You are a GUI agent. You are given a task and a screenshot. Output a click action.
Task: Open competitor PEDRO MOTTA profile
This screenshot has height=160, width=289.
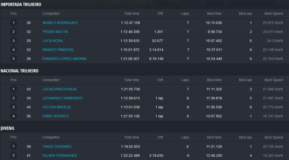(55, 32)
